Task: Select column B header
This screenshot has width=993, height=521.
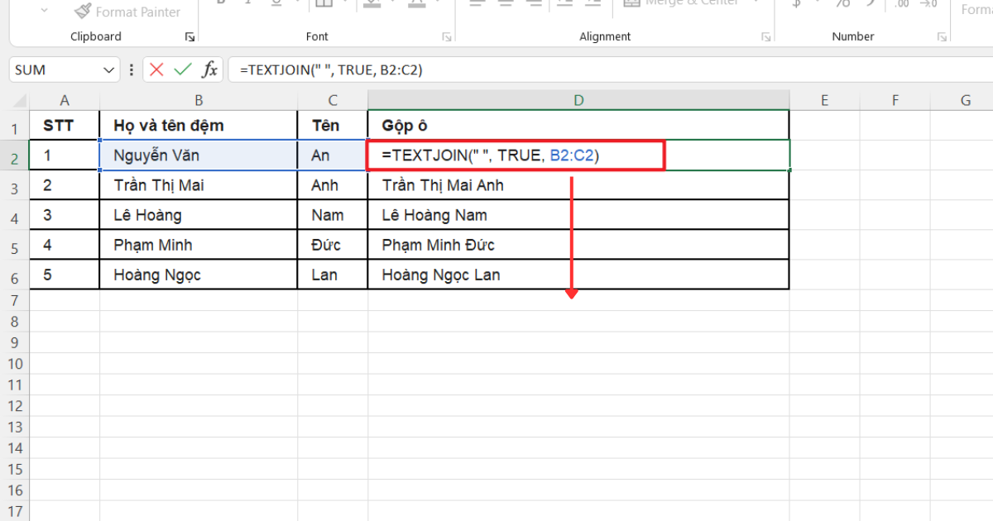Action: (199, 100)
